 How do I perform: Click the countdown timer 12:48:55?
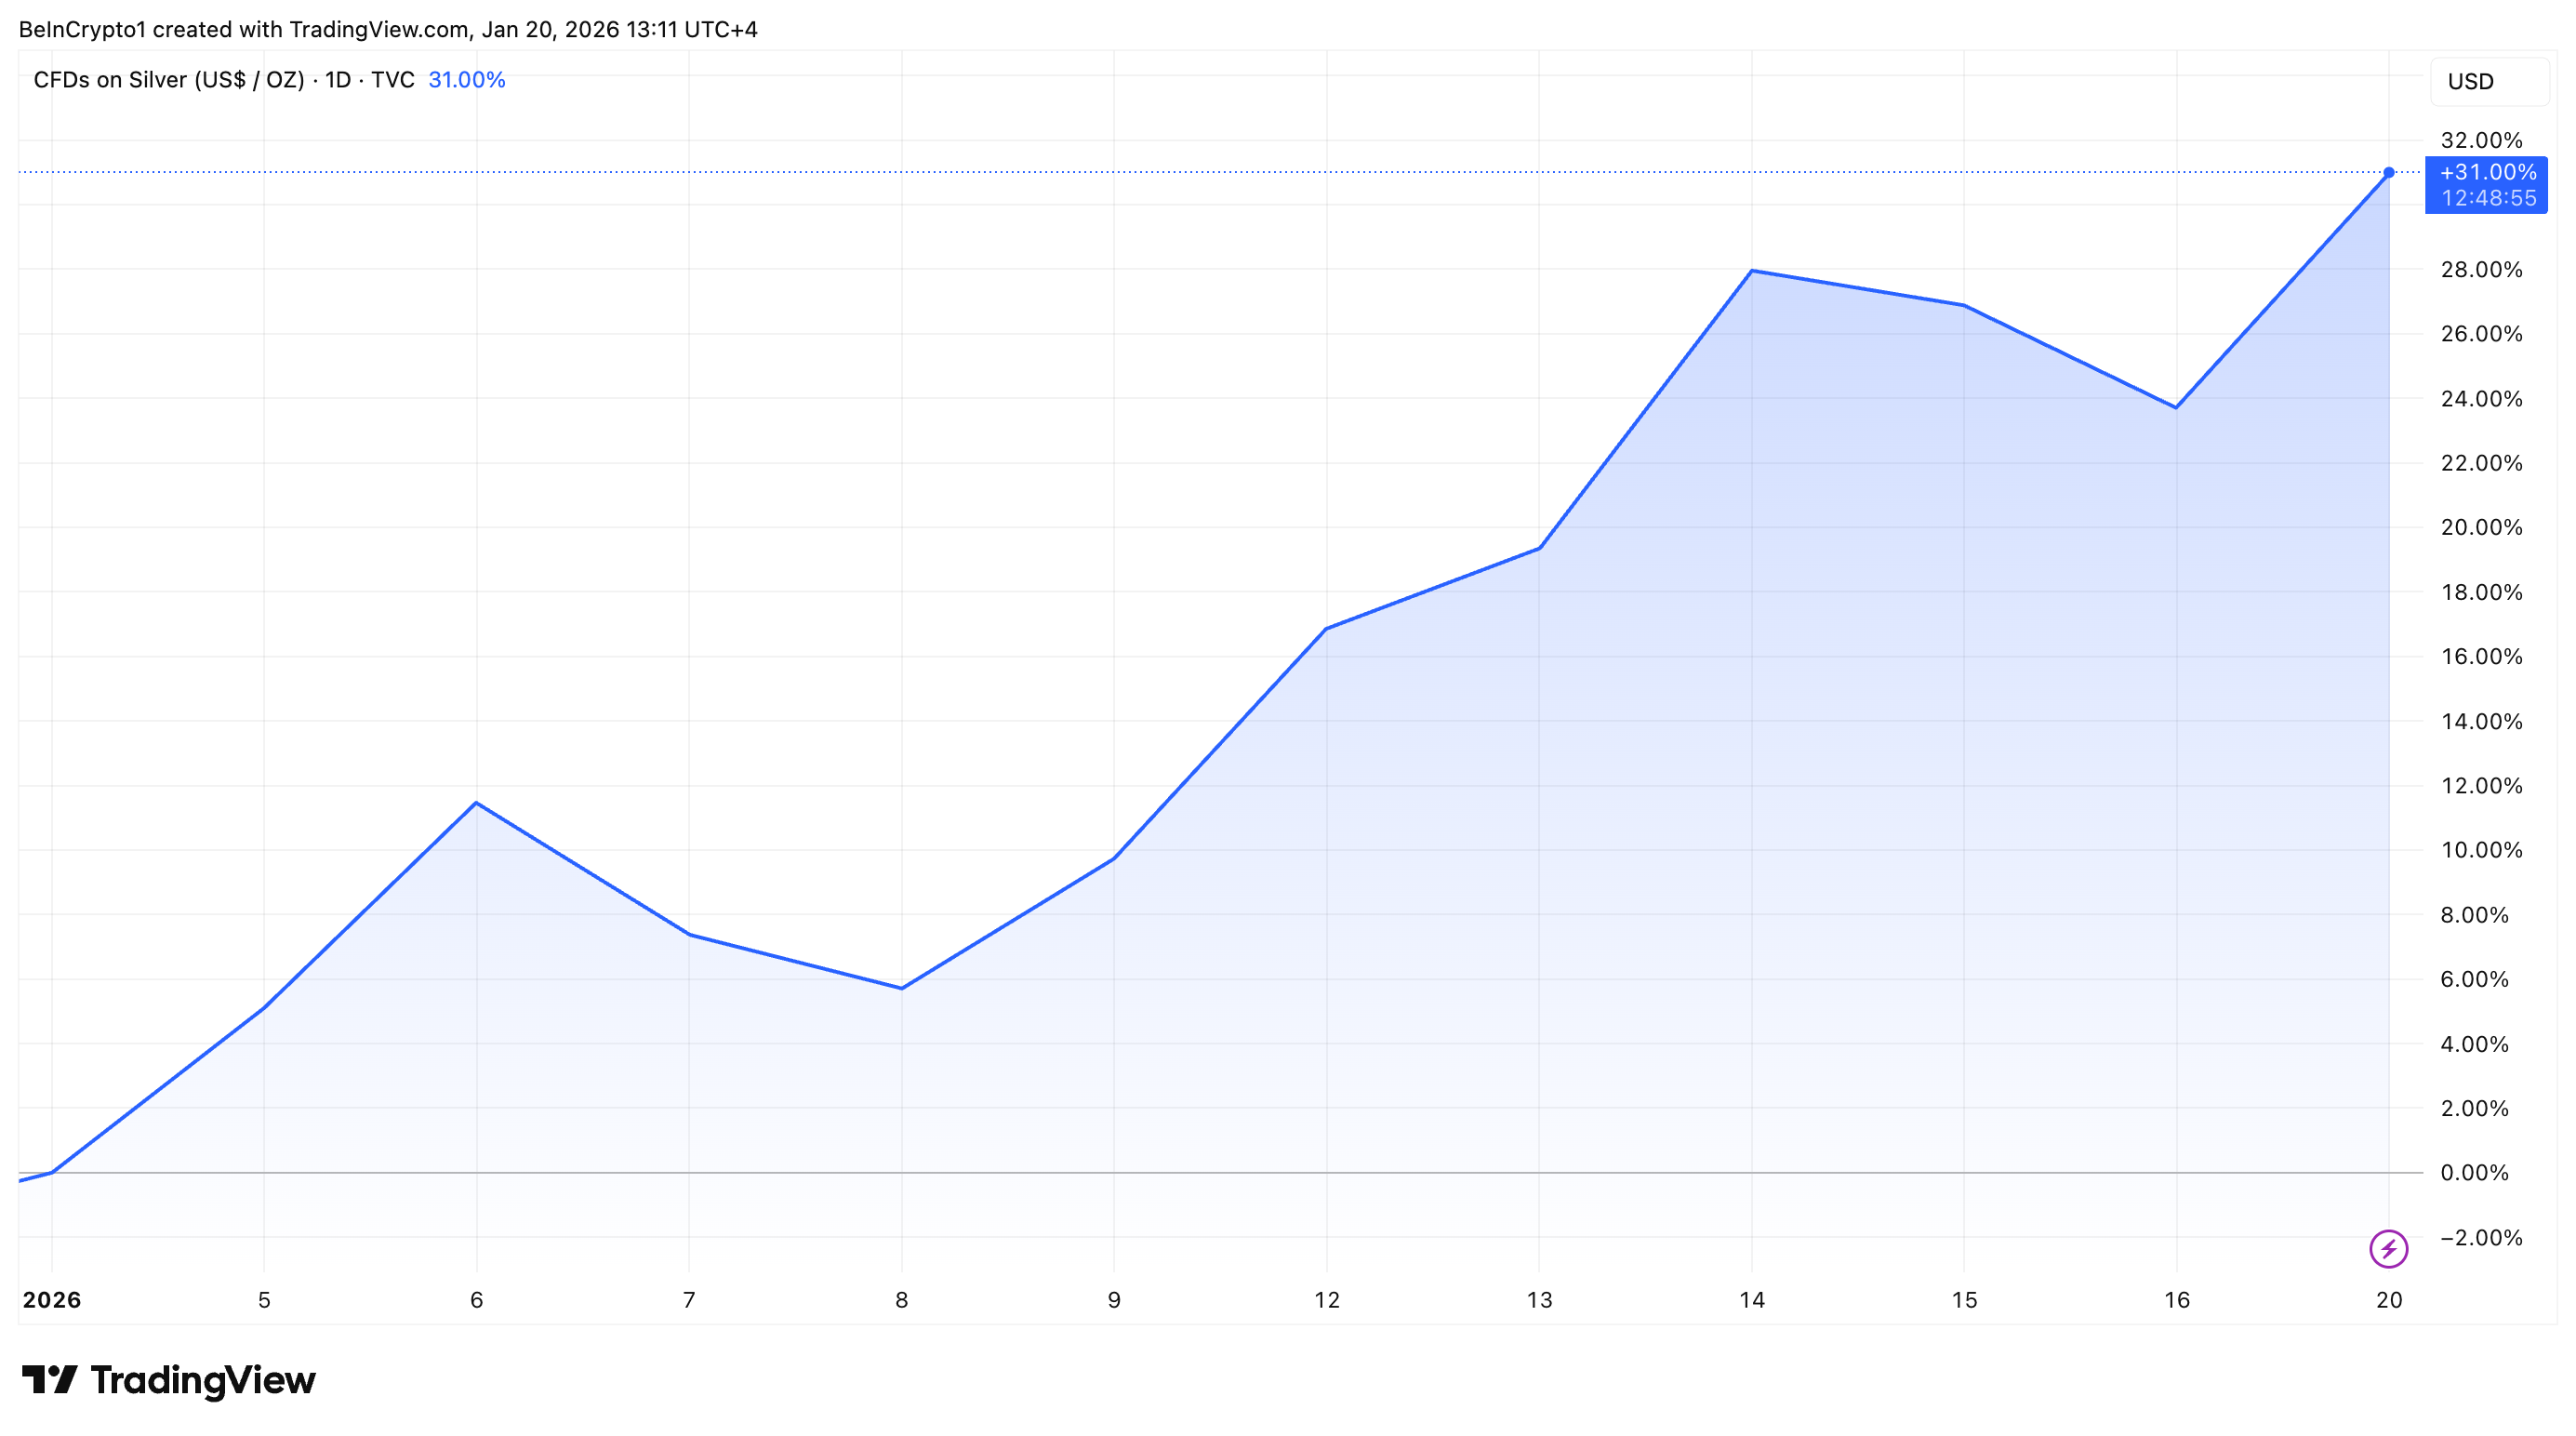pos(2487,198)
